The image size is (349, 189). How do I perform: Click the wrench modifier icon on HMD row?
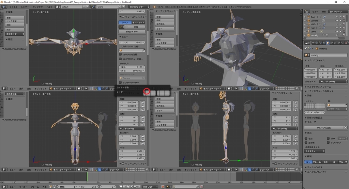(x=324, y=24)
